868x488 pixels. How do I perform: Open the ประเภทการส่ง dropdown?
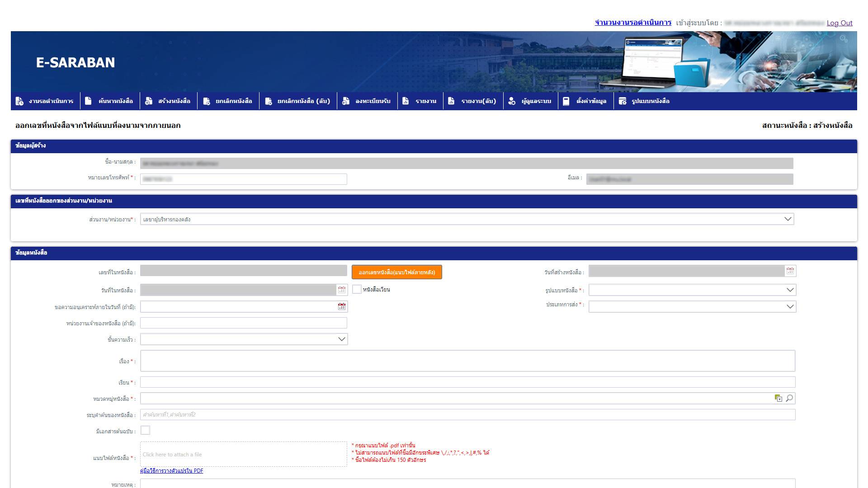coord(790,306)
